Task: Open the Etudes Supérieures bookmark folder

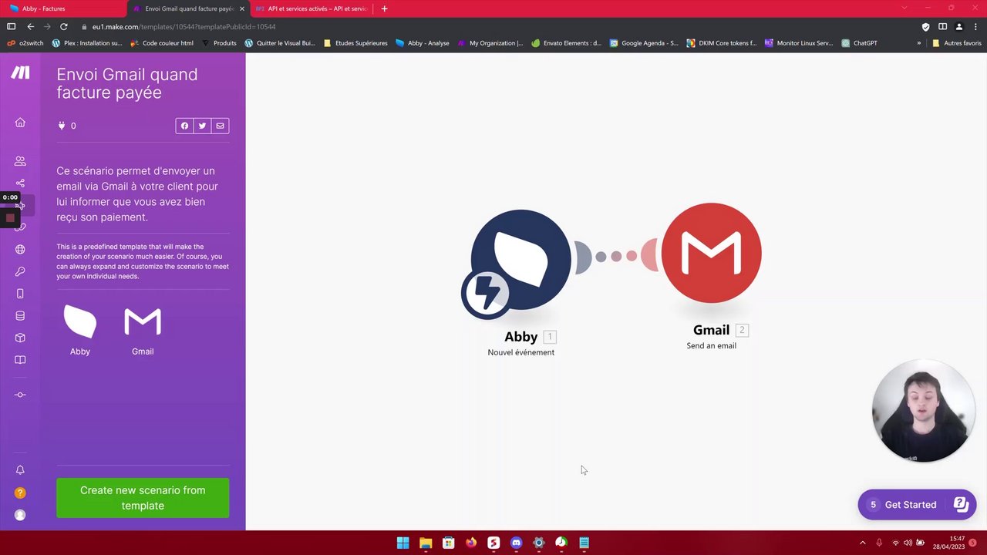Action: click(x=355, y=43)
